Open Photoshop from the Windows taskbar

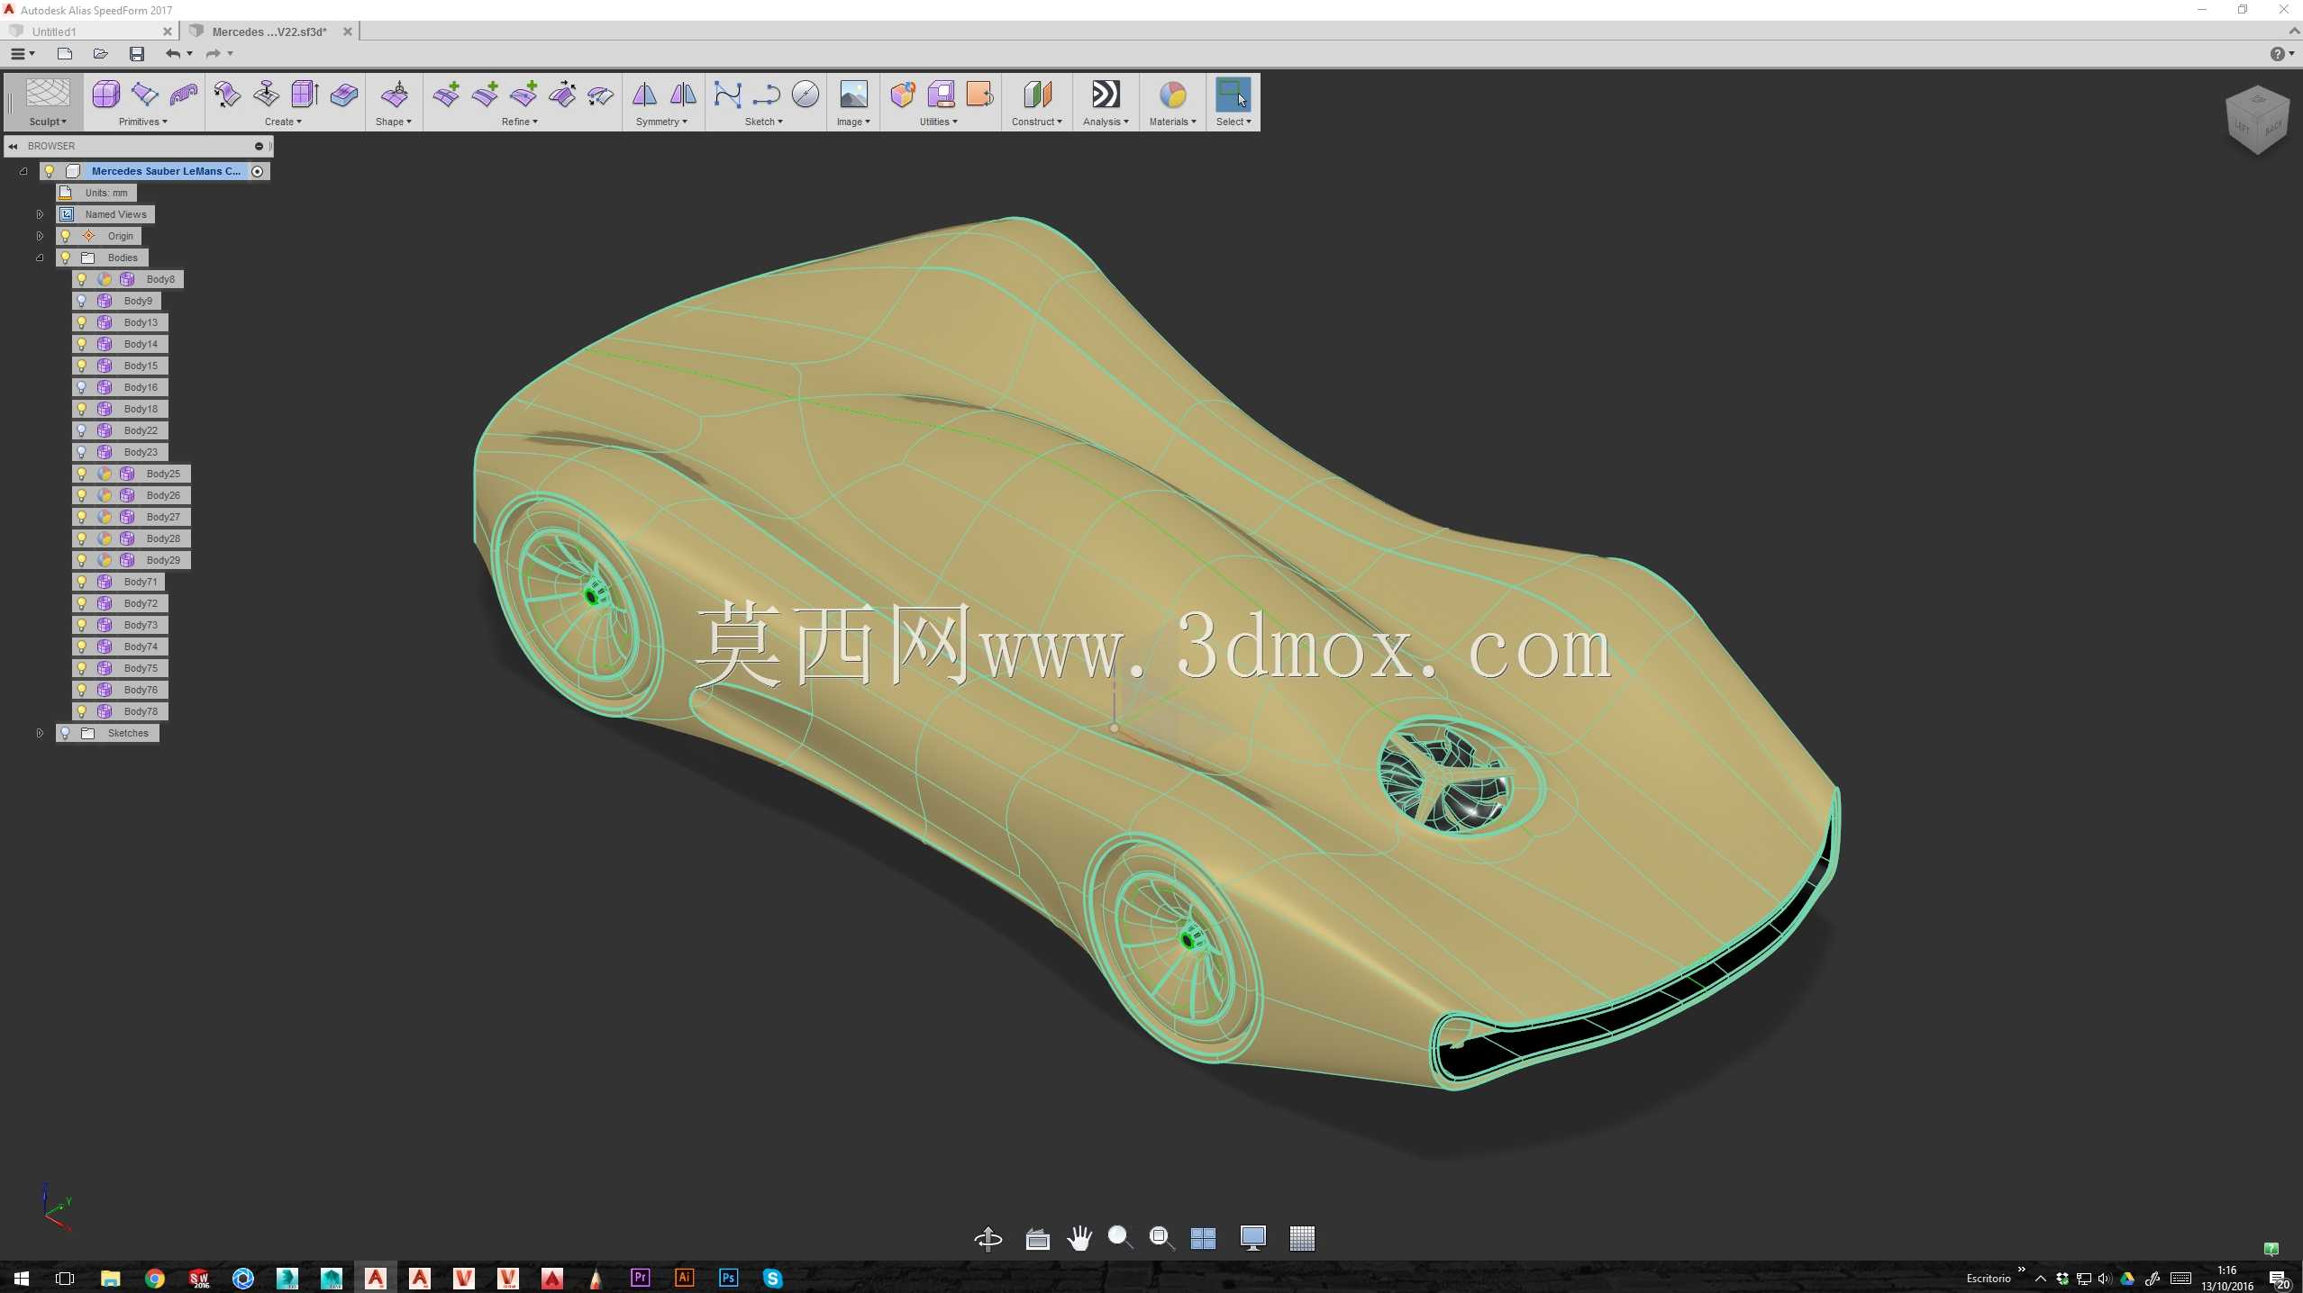(x=728, y=1278)
